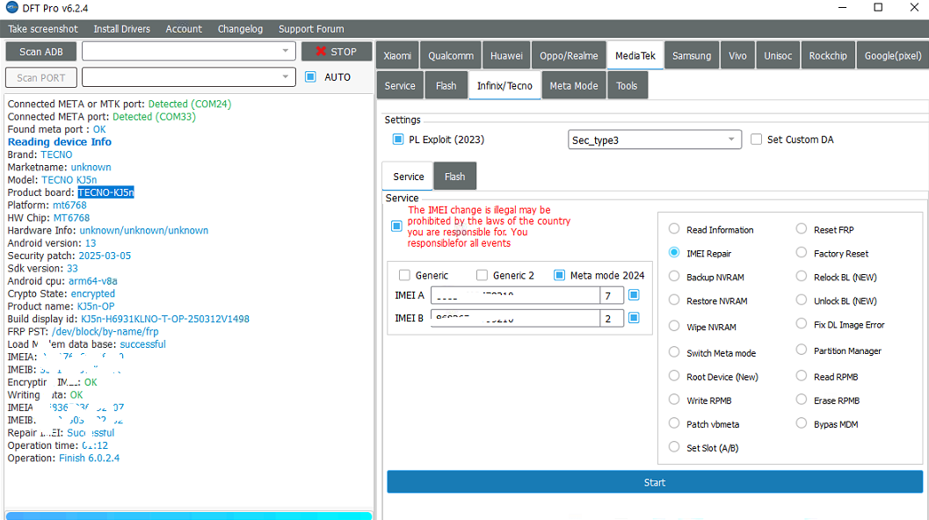
Task: Switch to the Oppo/Realme tab
Action: point(569,55)
